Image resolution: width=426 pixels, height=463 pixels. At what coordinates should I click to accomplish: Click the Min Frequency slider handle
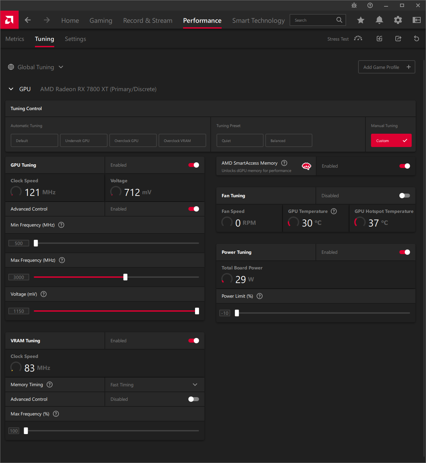(x=36, y=243)
